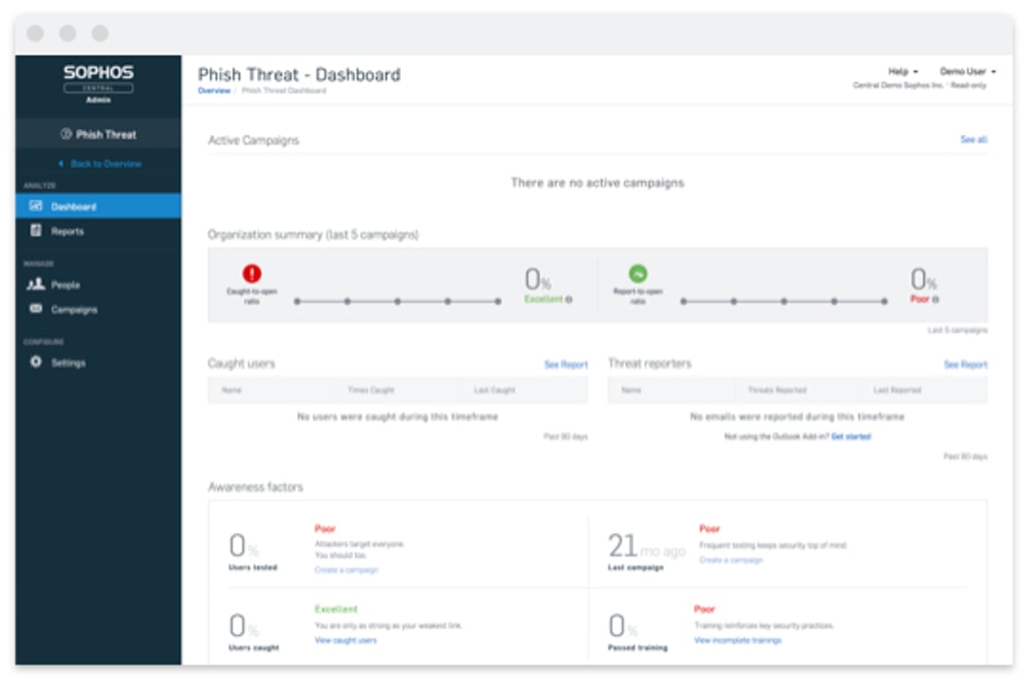Open Settings in the sidebar
This screenshot has height=682, width=1028.
click(x=99, y=362)
